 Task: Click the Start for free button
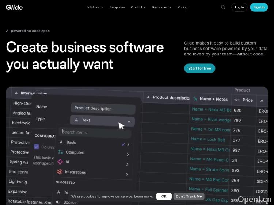[x=199, y=68]
